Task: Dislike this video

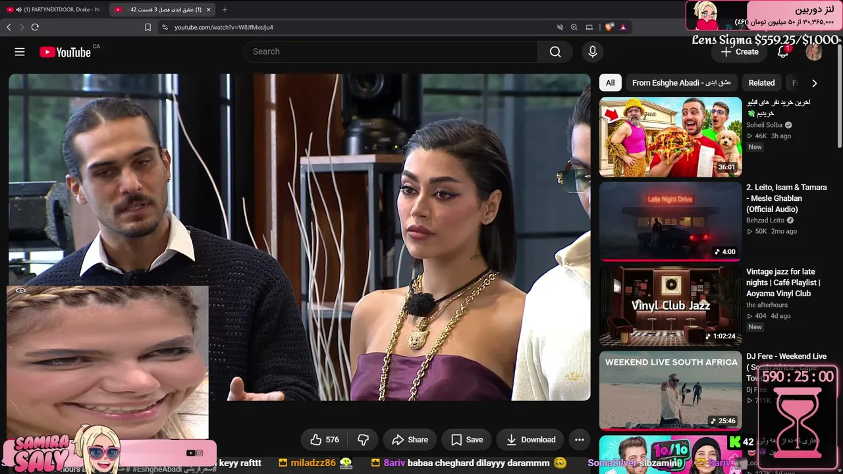Action: click(x=363, y=440)
